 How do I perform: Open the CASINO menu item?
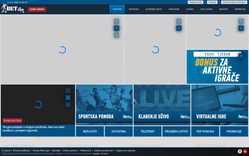(190, 9)
